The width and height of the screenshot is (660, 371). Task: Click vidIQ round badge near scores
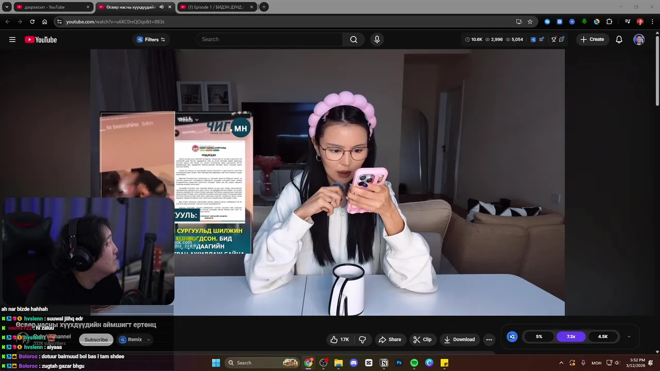[x=512, y=336]
